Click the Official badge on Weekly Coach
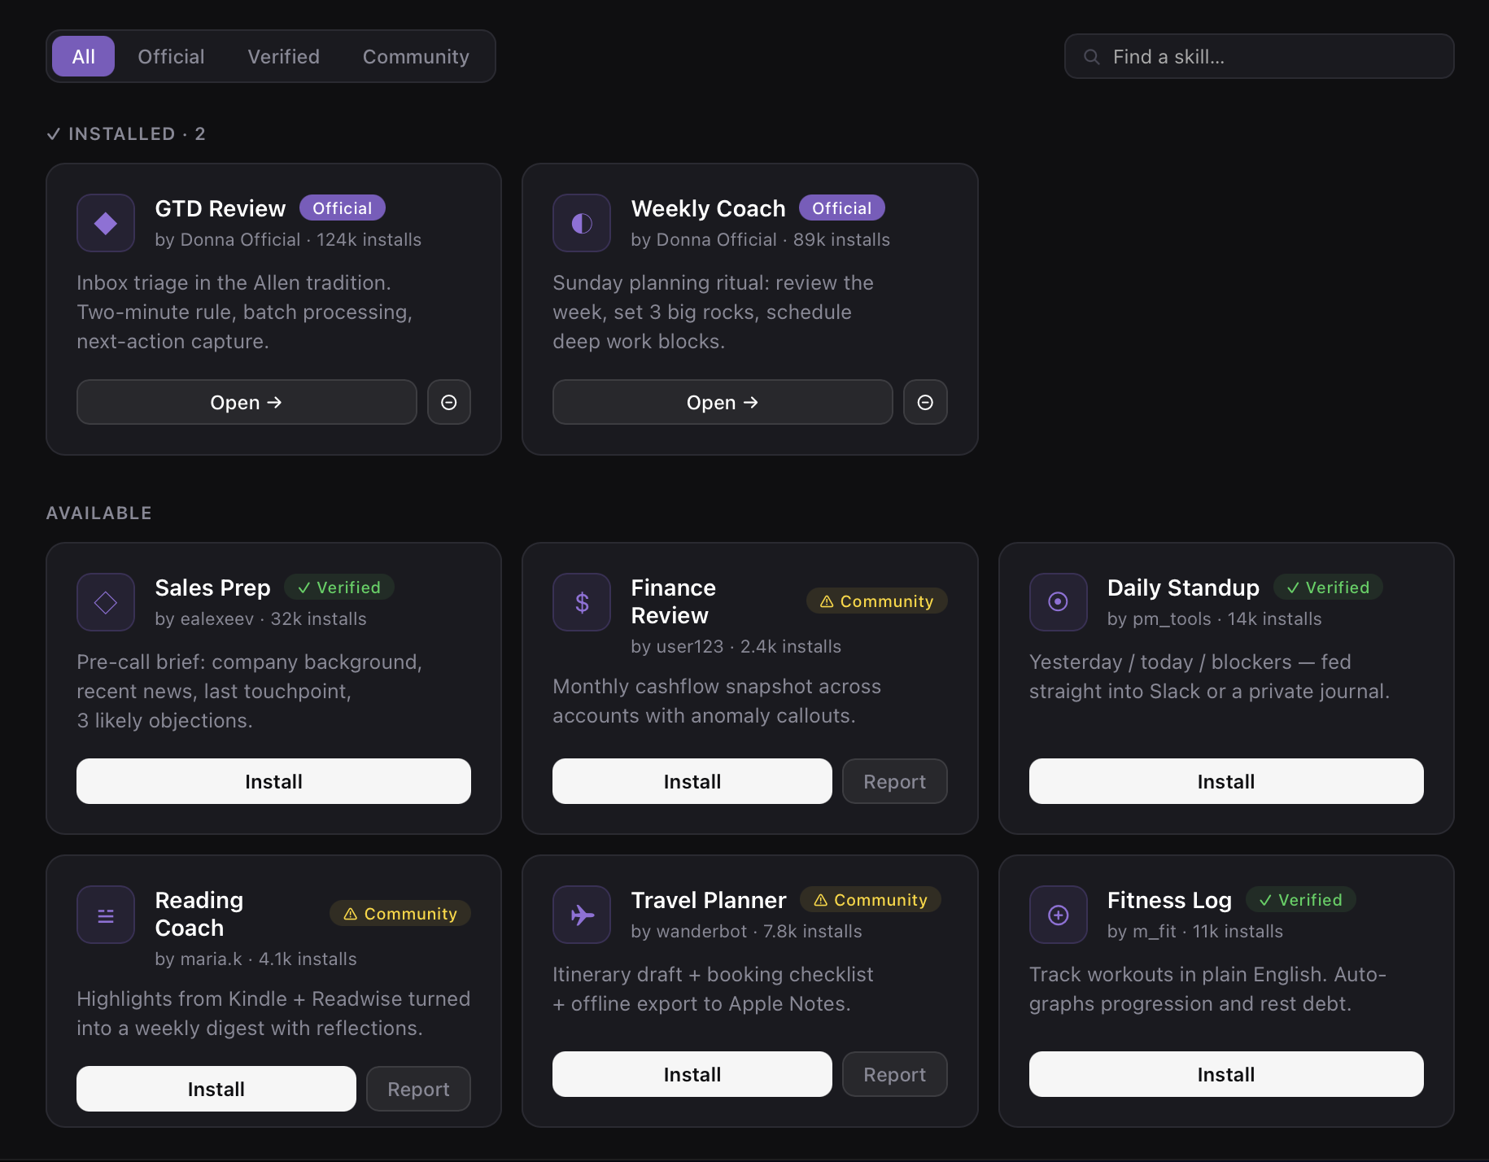 pyautogui.click(x=842, y=208)
